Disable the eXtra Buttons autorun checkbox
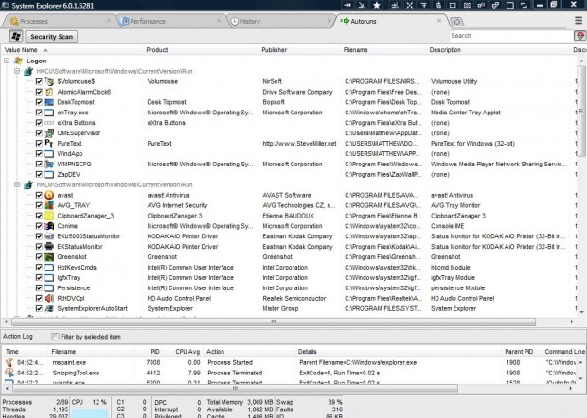This screenshot has height=418, width=587. (39, 123)
